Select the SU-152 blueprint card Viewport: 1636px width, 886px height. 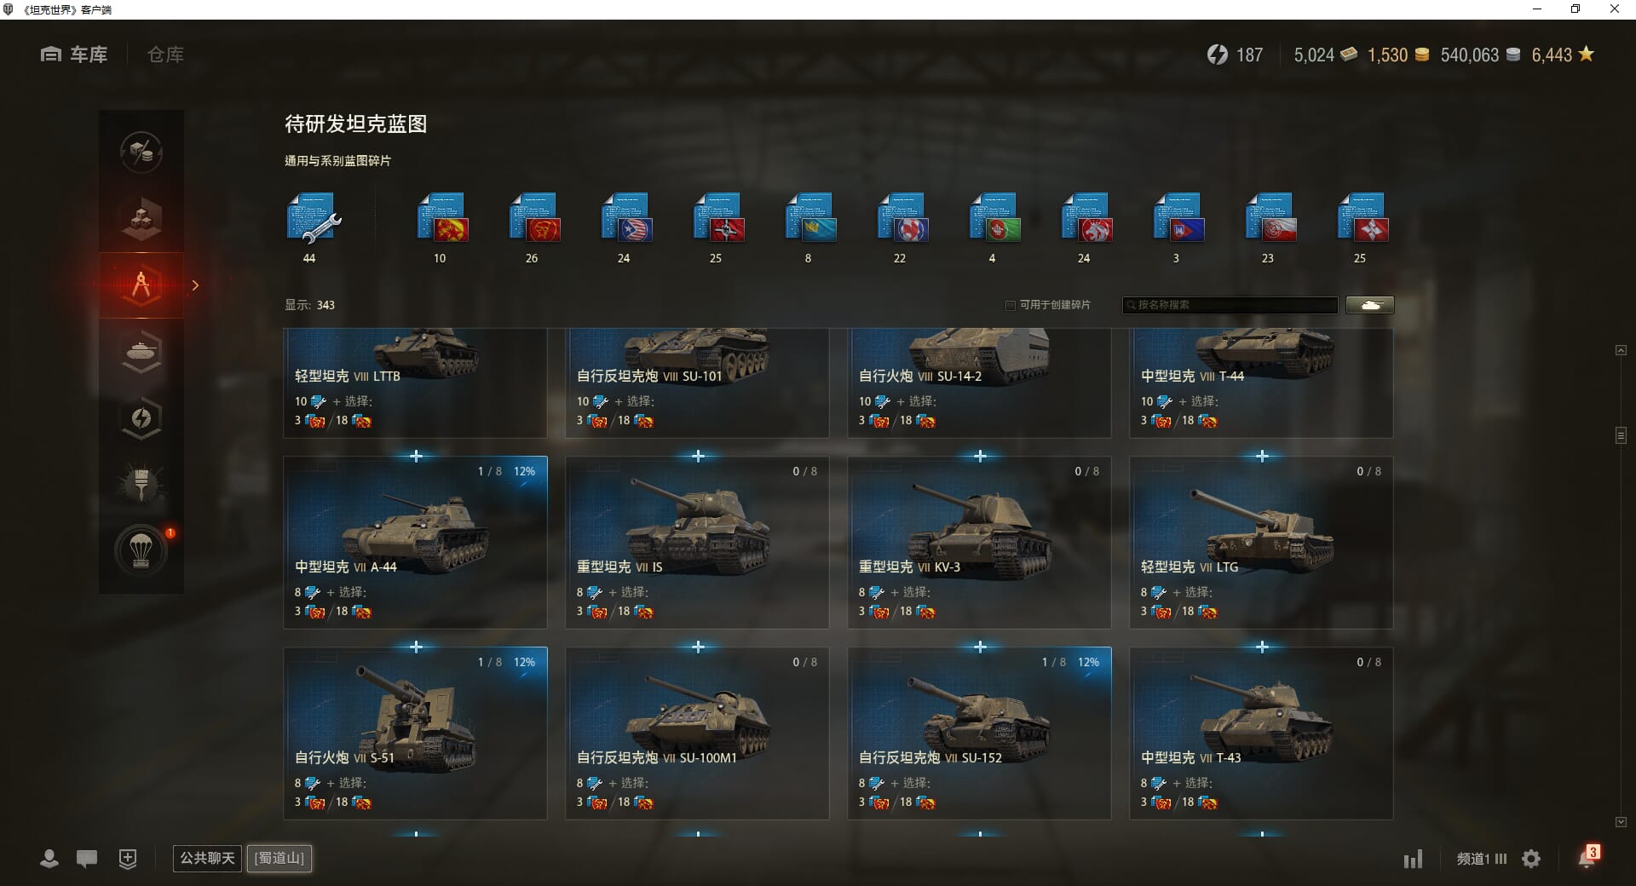[x=979, y=734]
